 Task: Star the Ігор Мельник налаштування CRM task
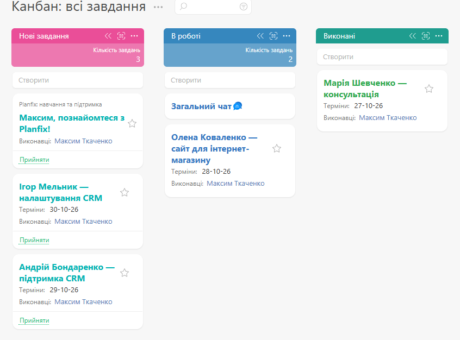125,192
